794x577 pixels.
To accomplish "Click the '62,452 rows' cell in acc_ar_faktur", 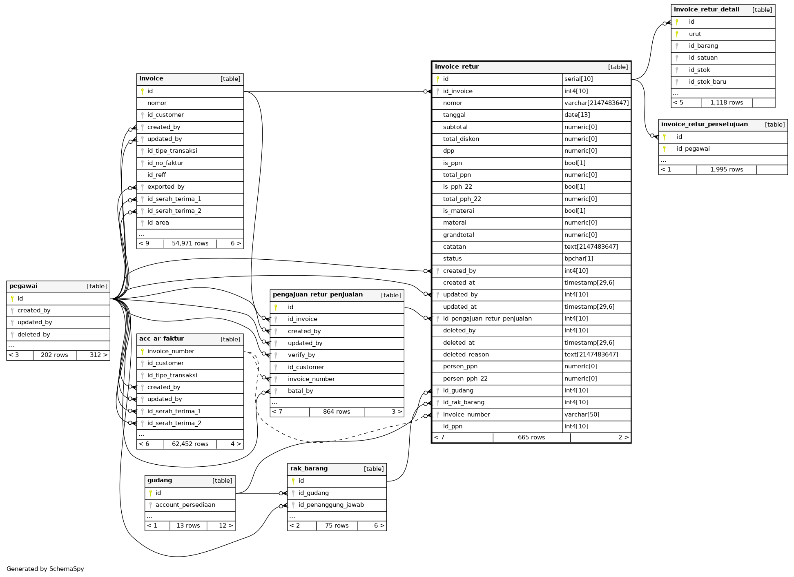I will click(x=190, y=444).
